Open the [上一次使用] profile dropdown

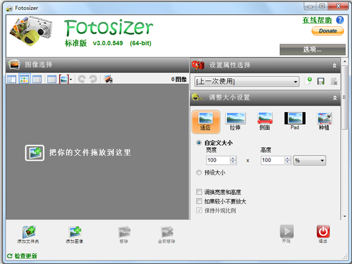[247, 82]
